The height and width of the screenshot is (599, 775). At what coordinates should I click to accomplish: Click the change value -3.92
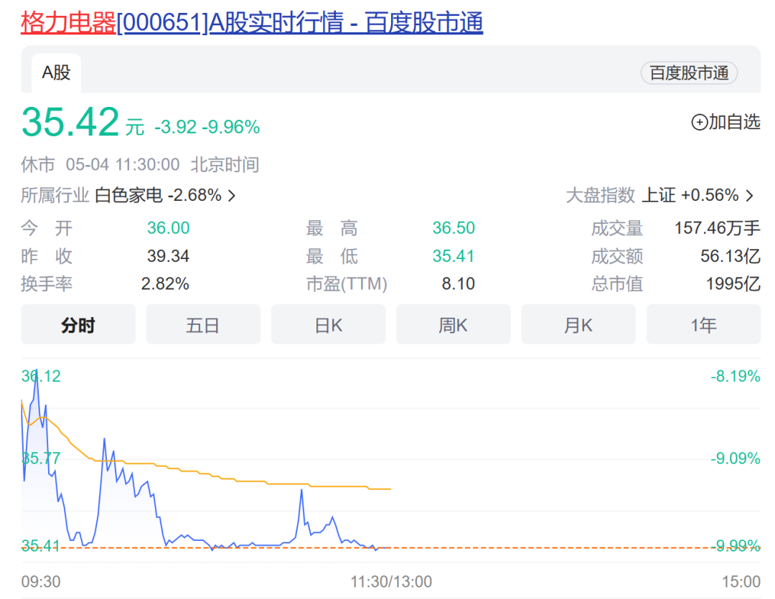pyautogui.click(x=176, y=127)
